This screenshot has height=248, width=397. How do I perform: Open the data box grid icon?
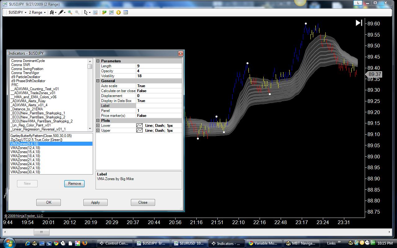[126, 12]
